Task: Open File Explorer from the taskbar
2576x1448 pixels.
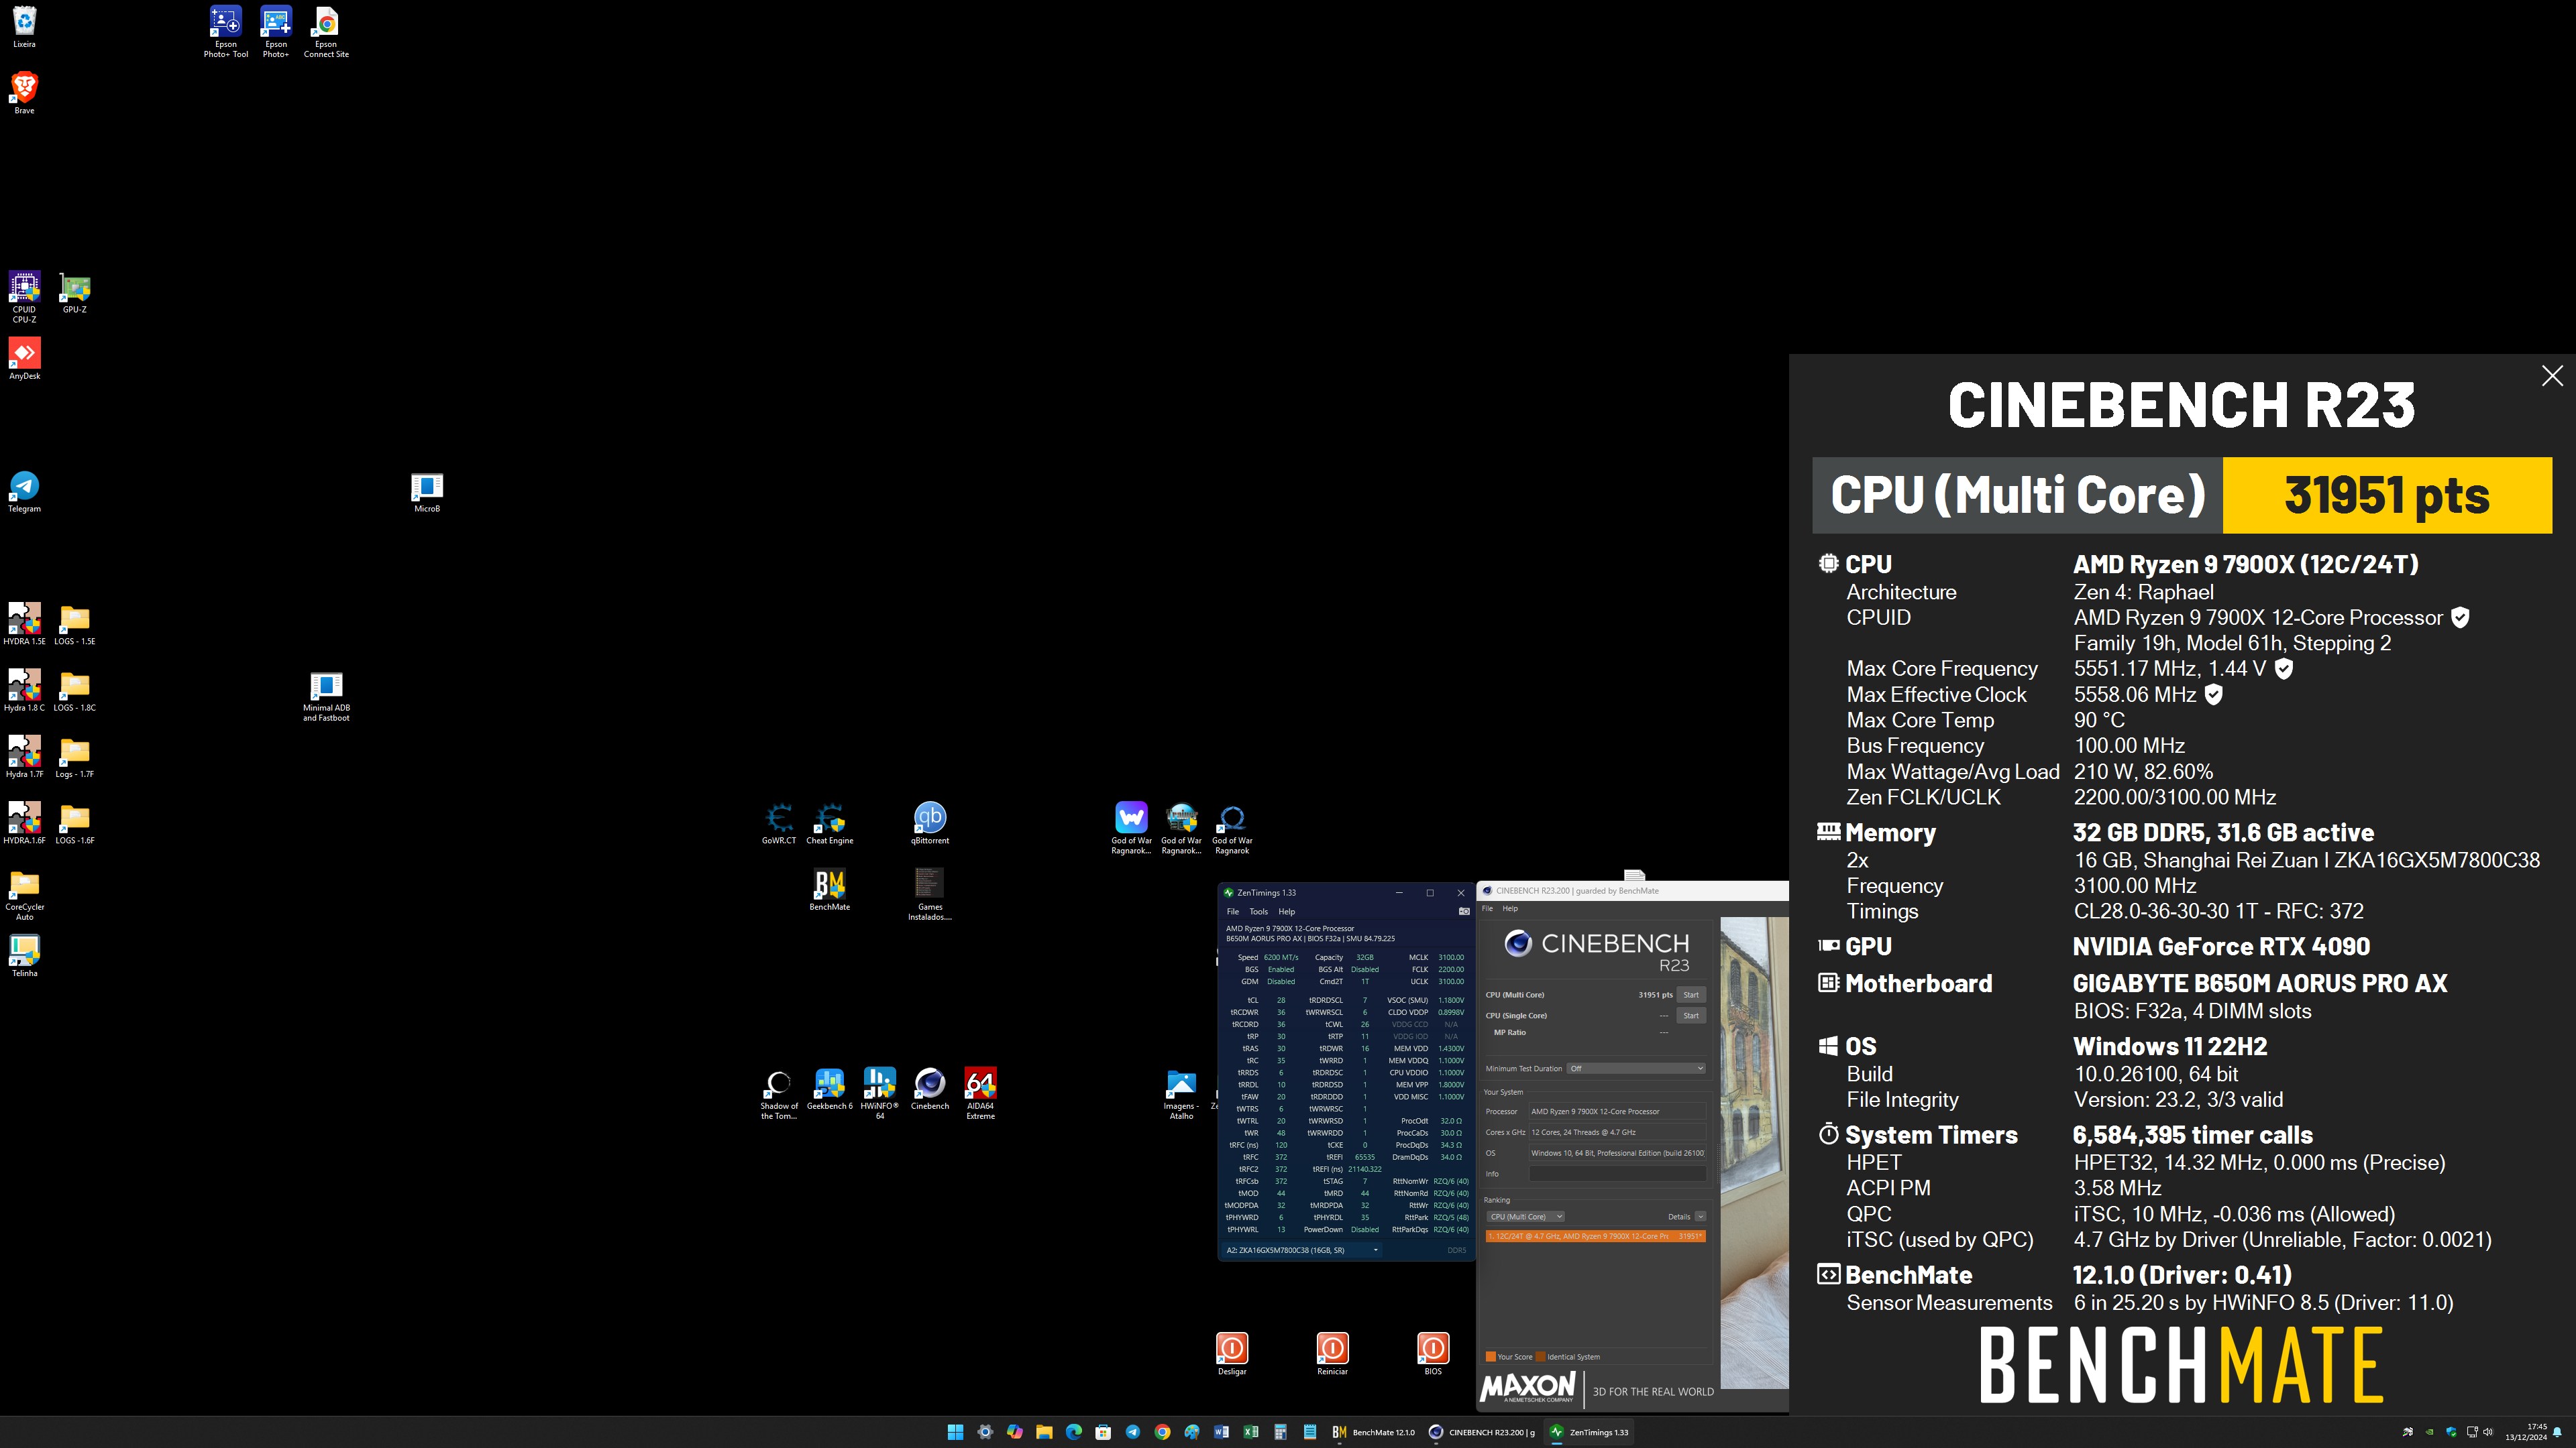Action: tap(1044, 1432)
